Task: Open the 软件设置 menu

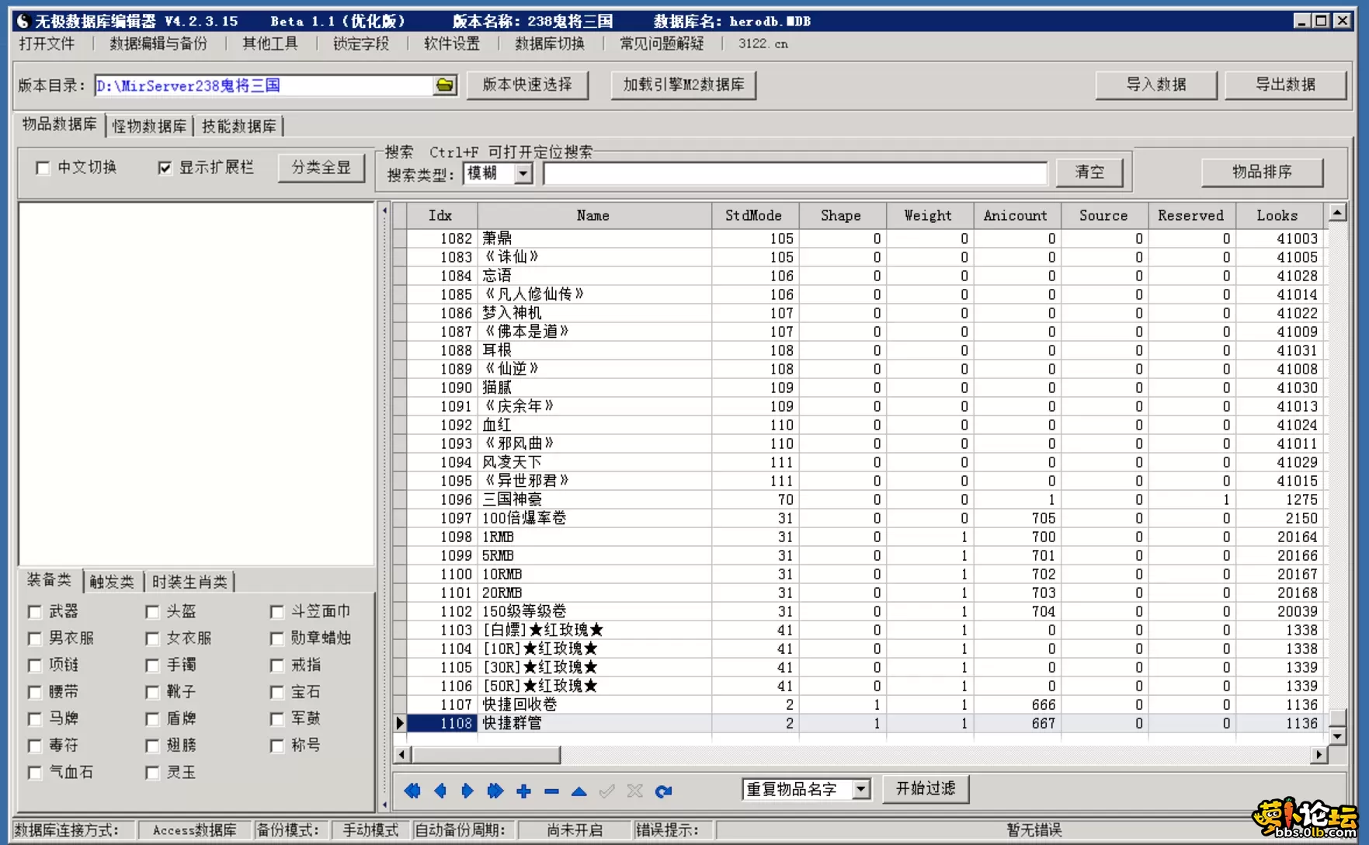Action: pyautogui.click(x=452, y=43)
